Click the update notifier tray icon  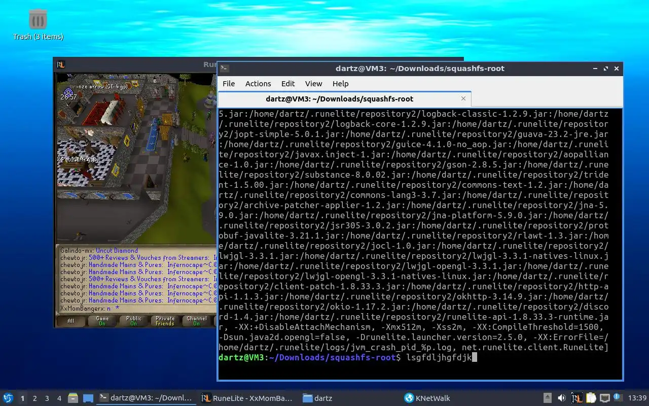click(618, 397)
